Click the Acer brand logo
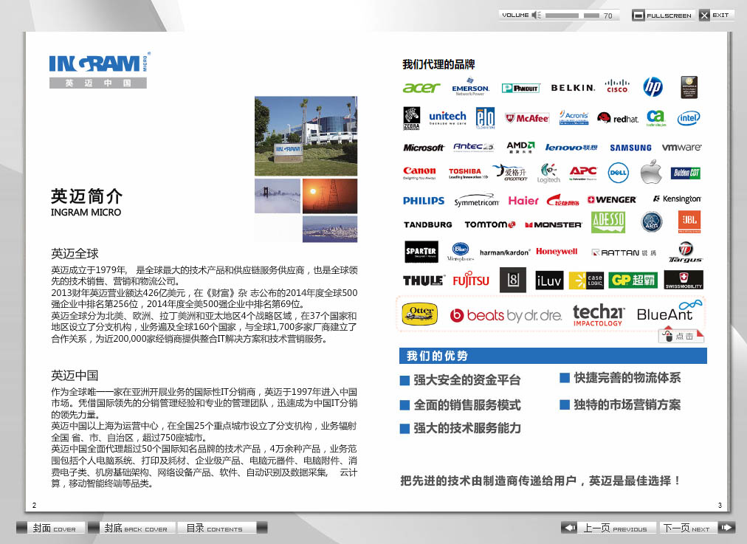 click(x=421, y=88)
